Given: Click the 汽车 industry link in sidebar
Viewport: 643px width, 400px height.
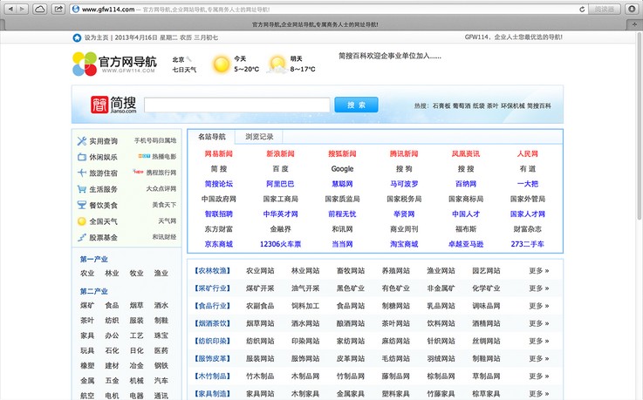Looking at the screenshot, I should pyautogui.click(x=161, y=381).
